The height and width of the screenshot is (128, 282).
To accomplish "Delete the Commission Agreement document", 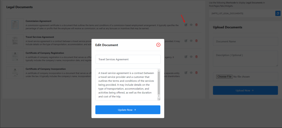I will [196, 25].
